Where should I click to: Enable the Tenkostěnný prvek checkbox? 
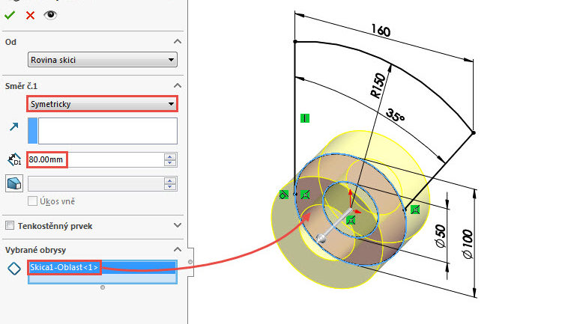10,225
